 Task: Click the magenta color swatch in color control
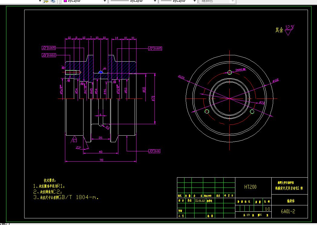[x=65, y=1]
